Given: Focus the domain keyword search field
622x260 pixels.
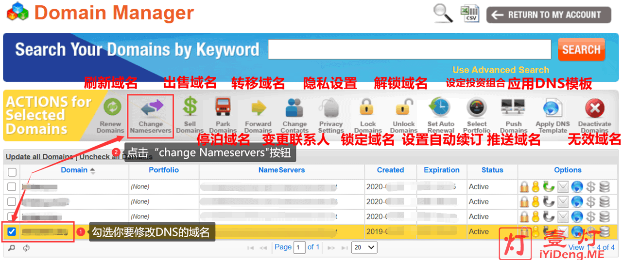Looking at the screenshot, I should (x=409, y=49).
